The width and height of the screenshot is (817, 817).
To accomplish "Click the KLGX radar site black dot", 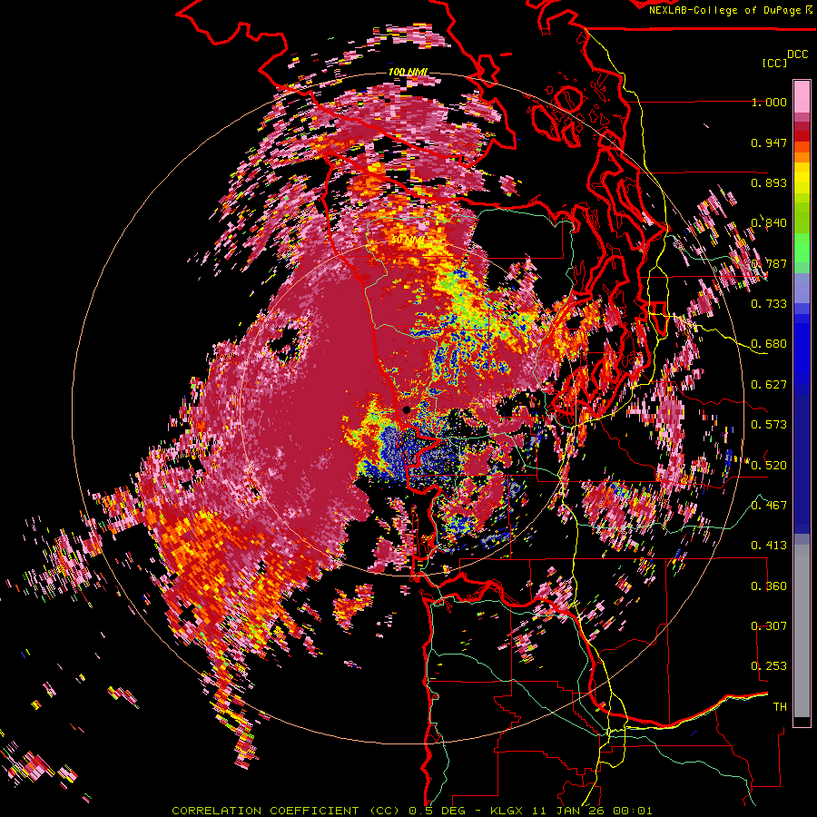I will 407,410.
